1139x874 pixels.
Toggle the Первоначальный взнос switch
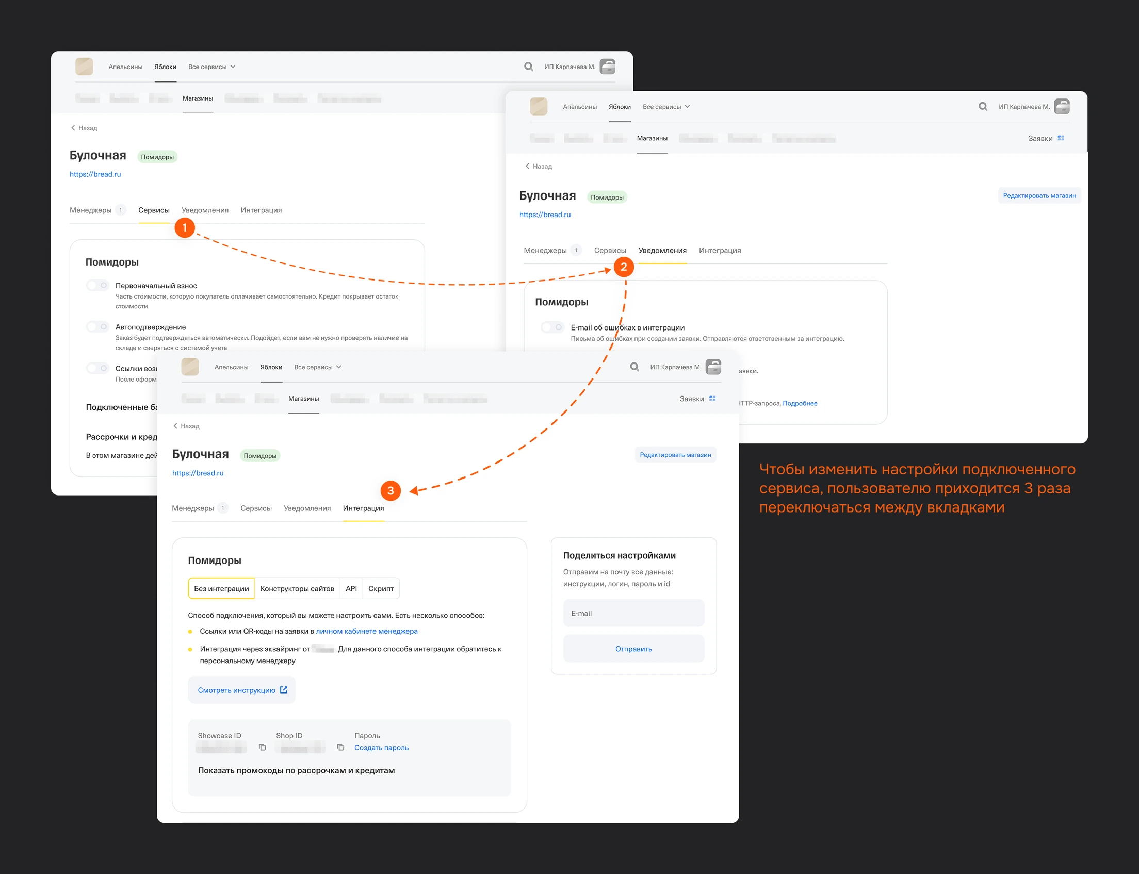pyautogui.click(x=97, y=285)
